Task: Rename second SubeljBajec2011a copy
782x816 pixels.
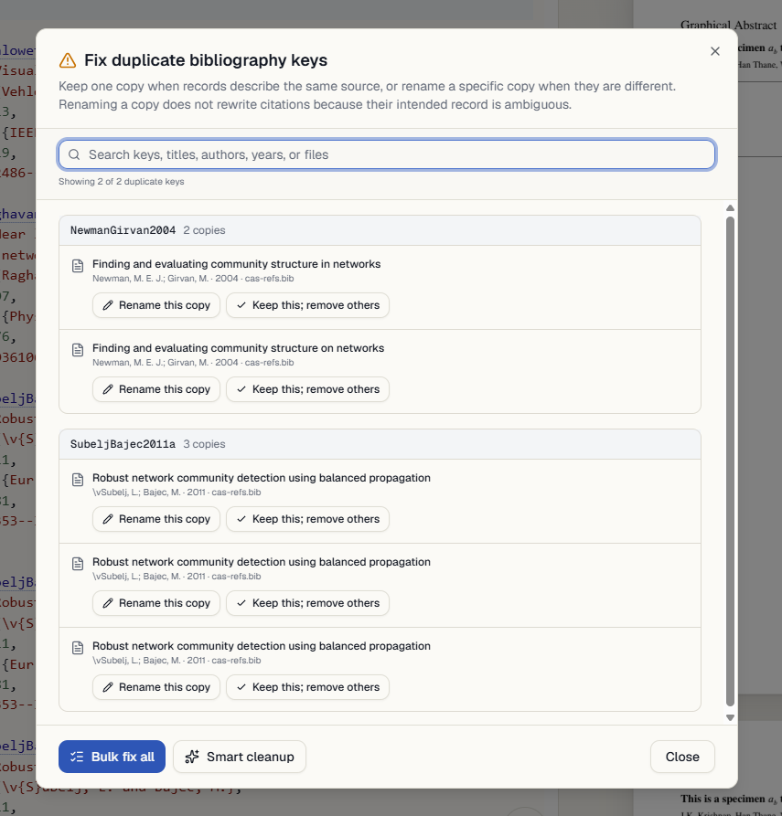Action: pos(156,603)
